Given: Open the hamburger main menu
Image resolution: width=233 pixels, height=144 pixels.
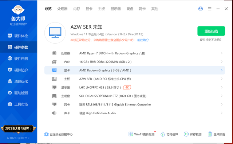Looking at the screenshot, I should [x=210, y=9].
